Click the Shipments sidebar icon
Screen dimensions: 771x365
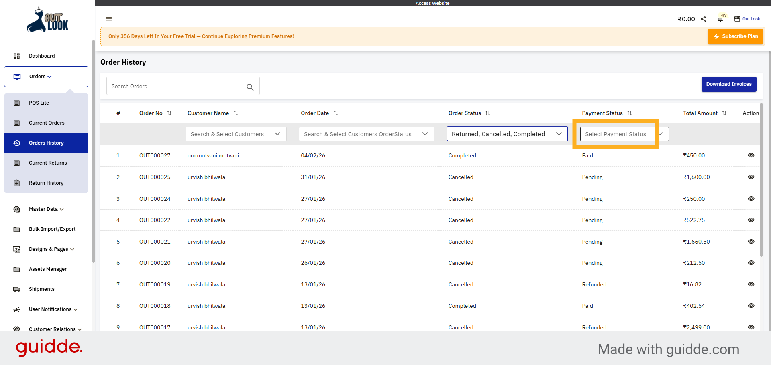point(16,289)
